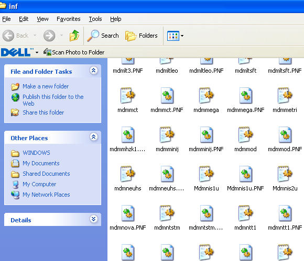Click Scan Photo to Folder icon
304x261 pixels.
pos(47,52)
